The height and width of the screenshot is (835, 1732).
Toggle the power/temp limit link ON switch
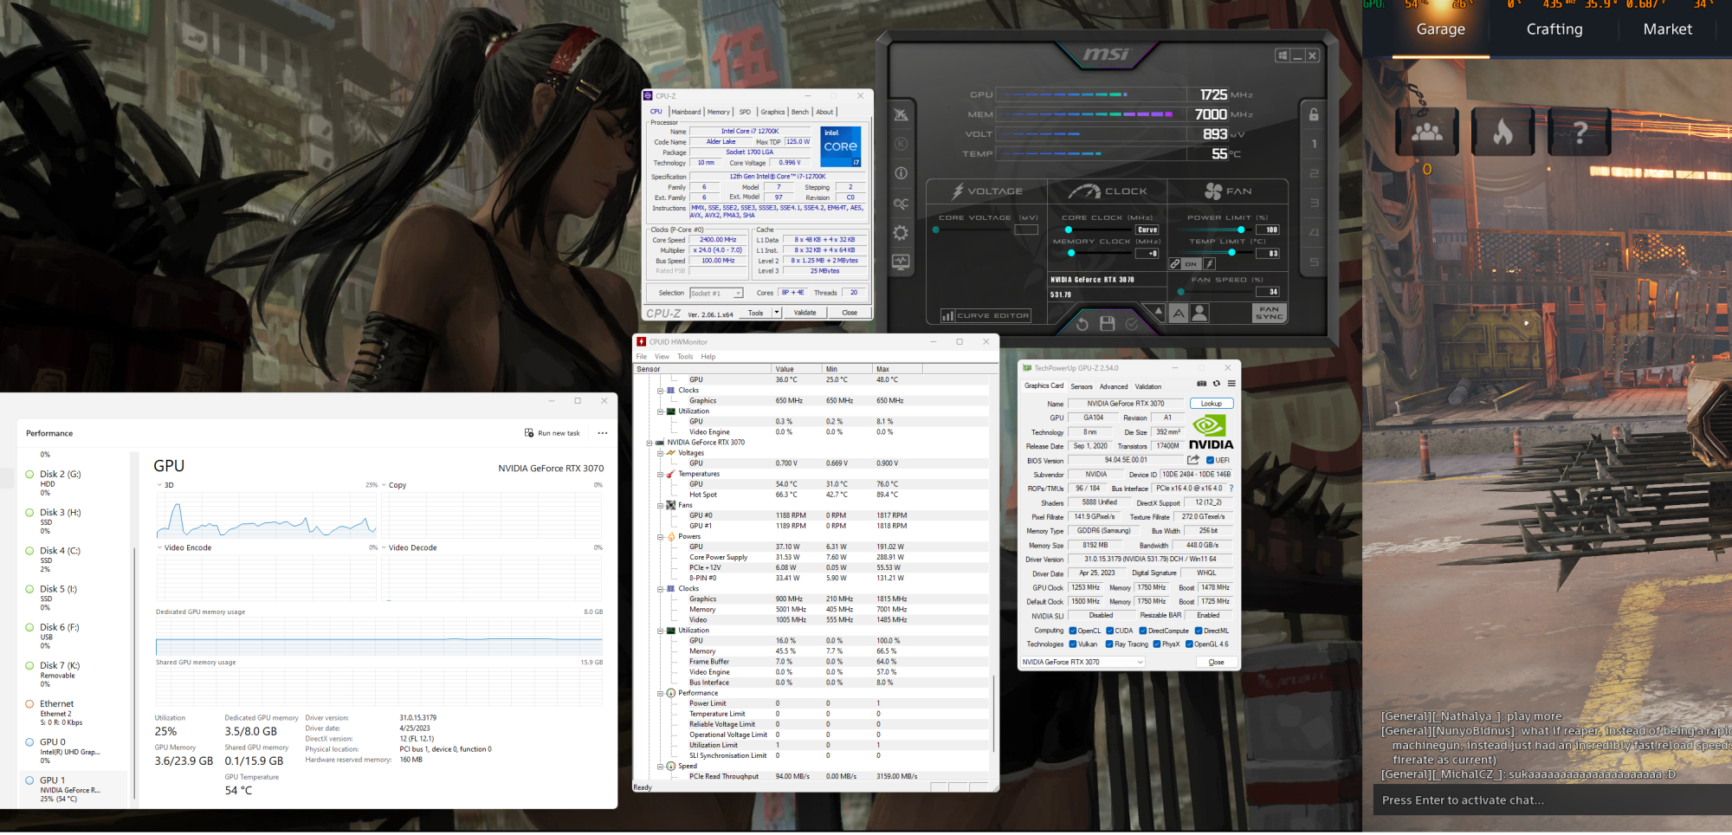[x=1188, y=264]
